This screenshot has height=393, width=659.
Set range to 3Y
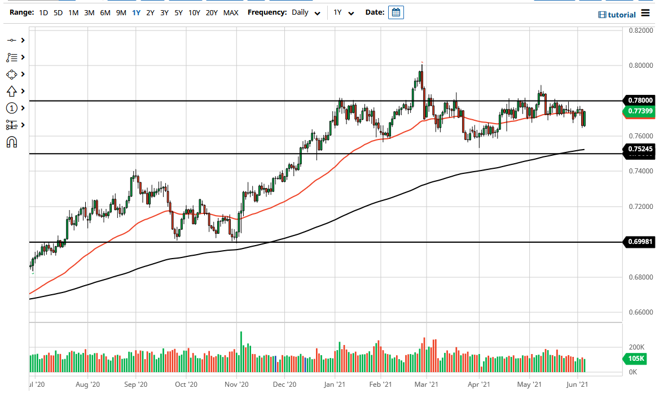(164, 12)
